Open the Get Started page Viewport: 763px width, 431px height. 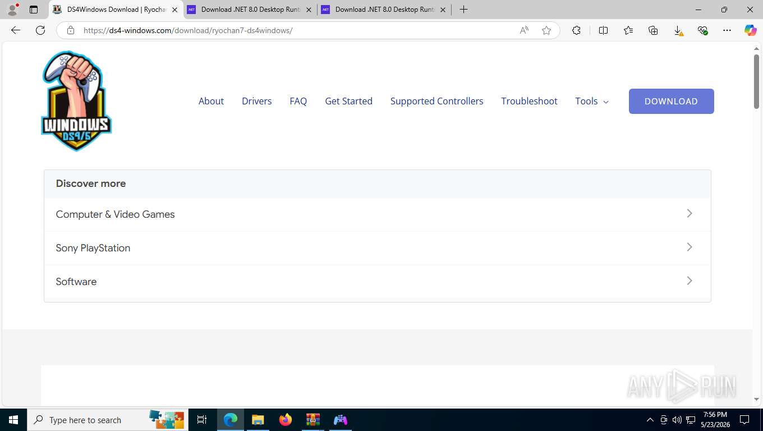point(348,101)
